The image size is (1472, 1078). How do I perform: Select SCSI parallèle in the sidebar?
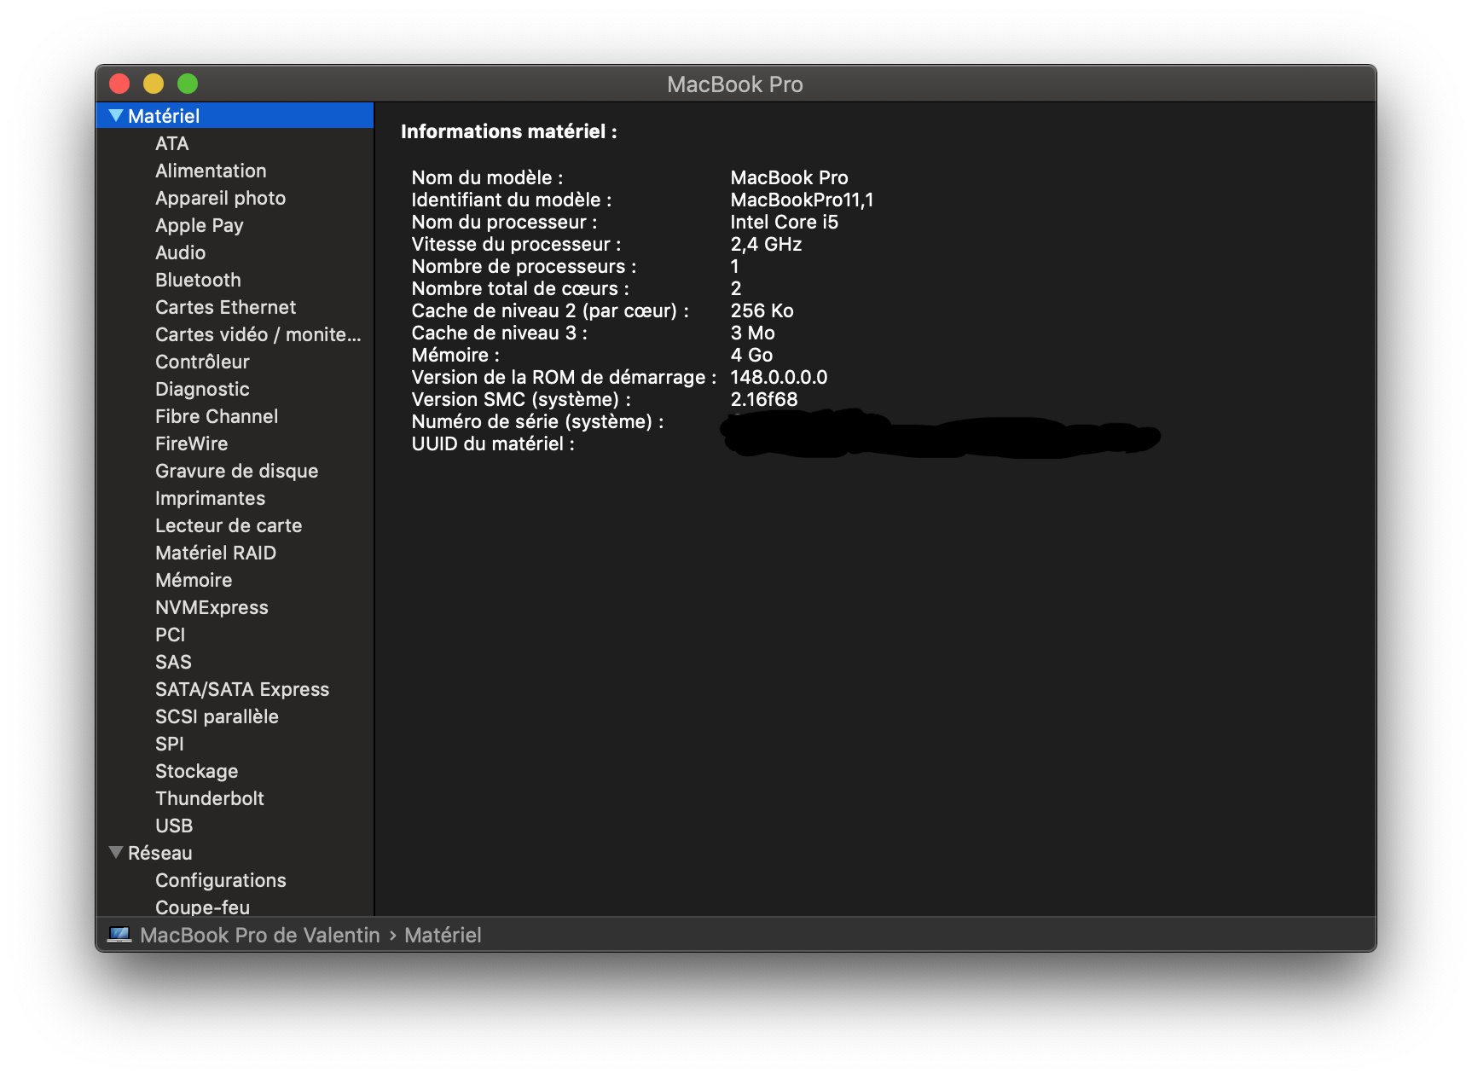[x=217, y=716]
